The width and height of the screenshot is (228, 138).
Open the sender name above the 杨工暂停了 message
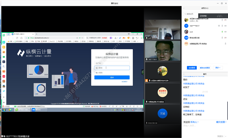(x=194, y=111)
